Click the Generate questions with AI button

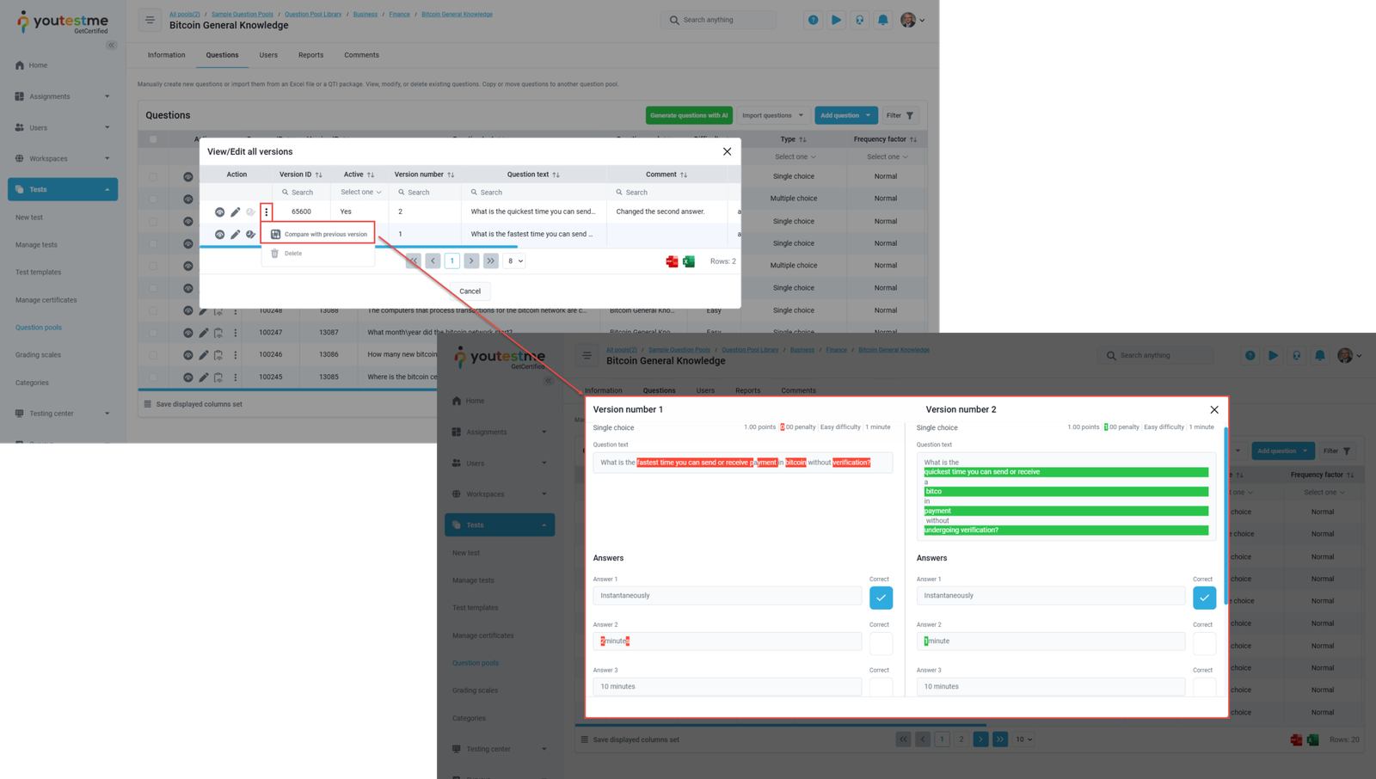(688, 115)
